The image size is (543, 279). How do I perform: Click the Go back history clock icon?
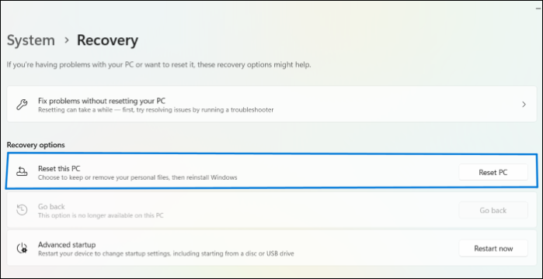point(23,210)
